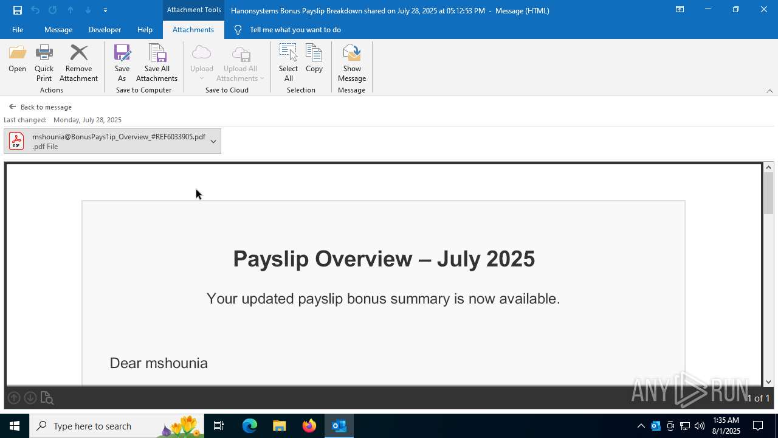This screenshot has width=778, height=438.
Task: Click the Outlook taskbar icon
Action: (x=339, y=426)
